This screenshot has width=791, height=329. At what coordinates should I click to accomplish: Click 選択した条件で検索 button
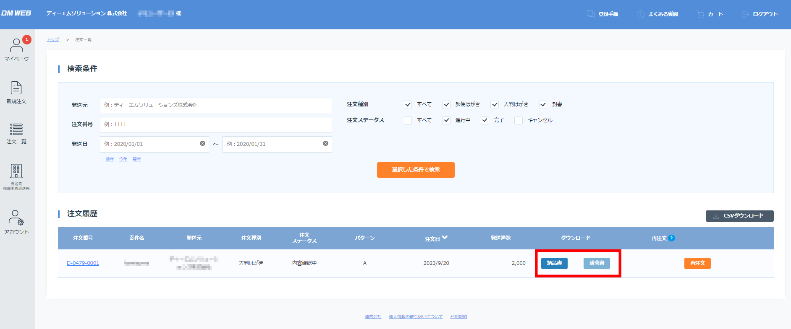point(416,170)
